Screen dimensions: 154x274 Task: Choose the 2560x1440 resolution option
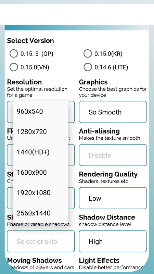pos(41,213)
